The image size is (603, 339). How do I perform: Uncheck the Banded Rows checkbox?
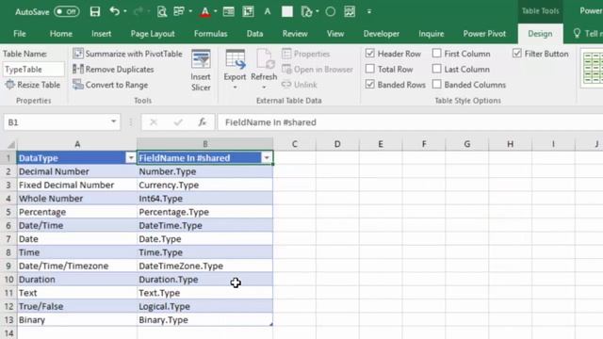click(x=370, y=84)
